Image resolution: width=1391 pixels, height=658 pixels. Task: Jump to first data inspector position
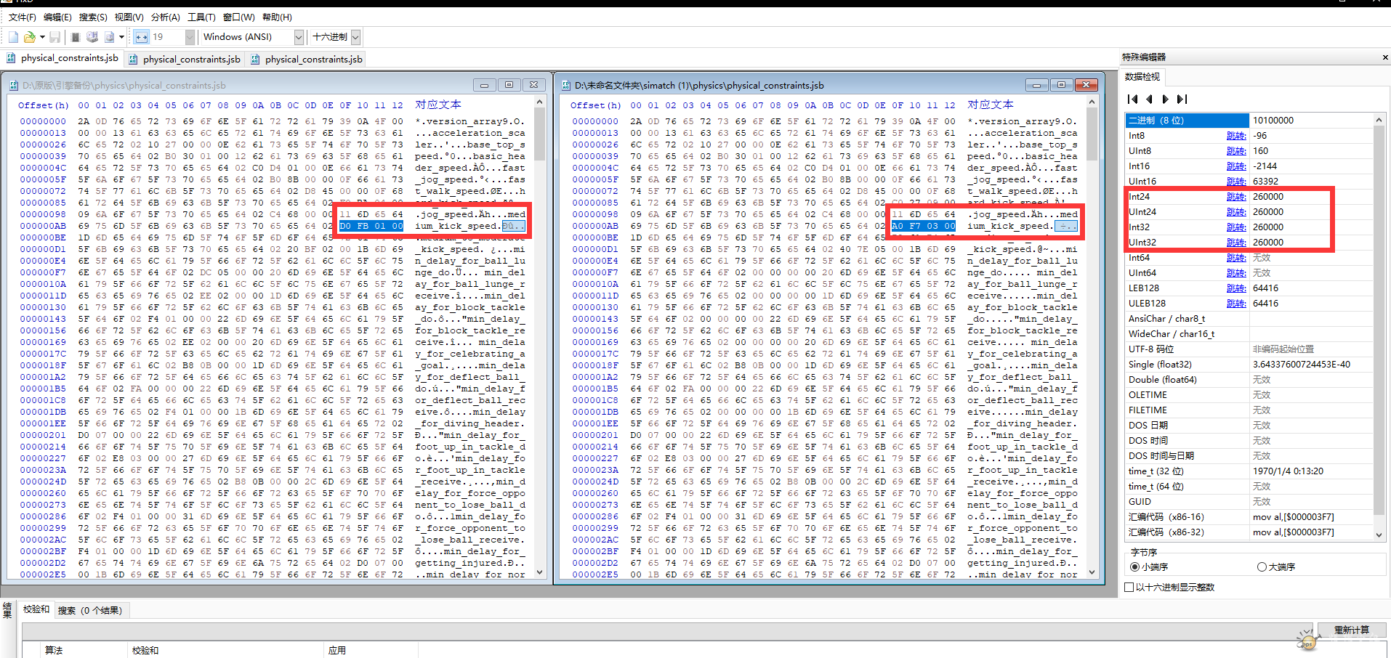pos(1132,99)
